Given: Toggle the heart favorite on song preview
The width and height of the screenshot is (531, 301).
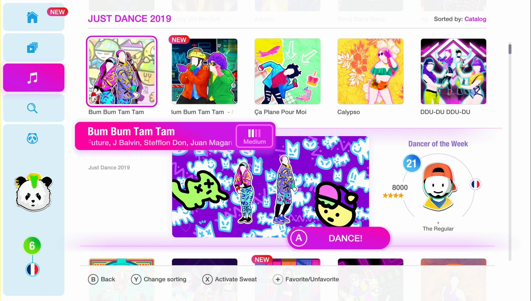Looking at the screenshot, I should click(186, 228).
